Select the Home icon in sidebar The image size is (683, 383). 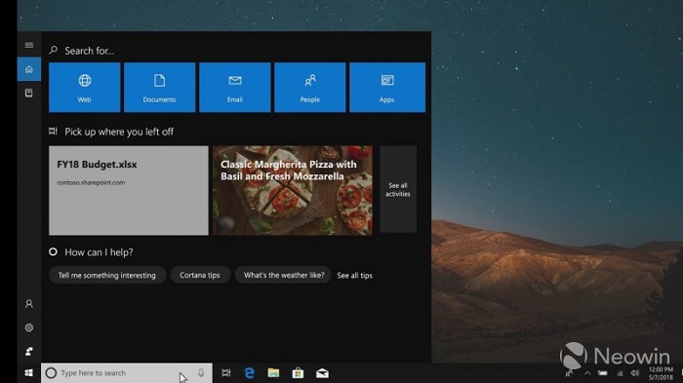[x=29, y=69]
